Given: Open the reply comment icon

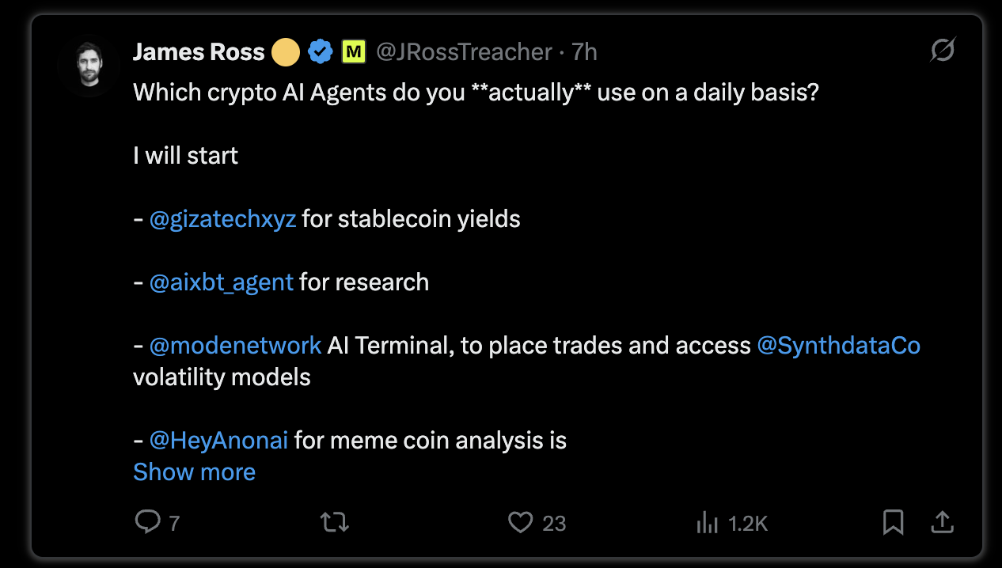Looking at the screenshot, I should tap(148, 522).
